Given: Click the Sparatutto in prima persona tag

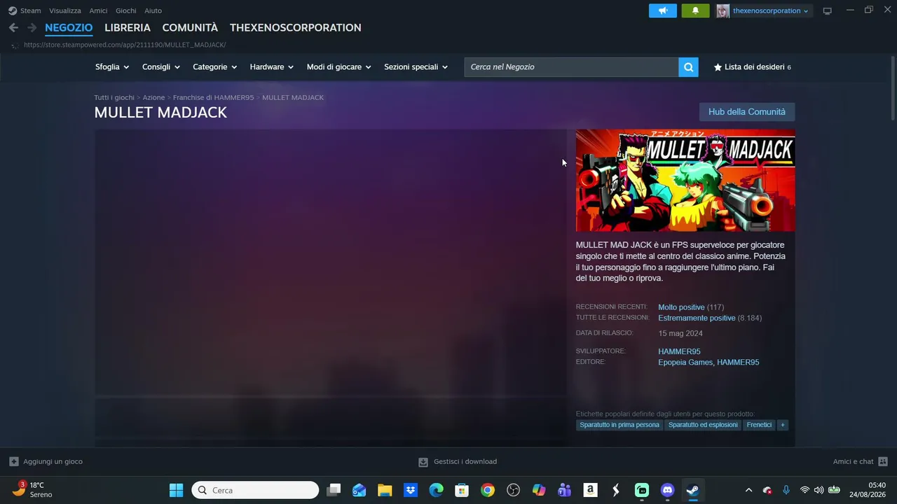Looking at the screenshot, I should point(619,425).
